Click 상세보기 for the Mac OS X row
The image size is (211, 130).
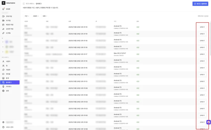pos(202,54)
